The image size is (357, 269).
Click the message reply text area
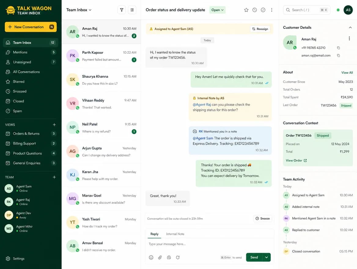tap(209, 244)
